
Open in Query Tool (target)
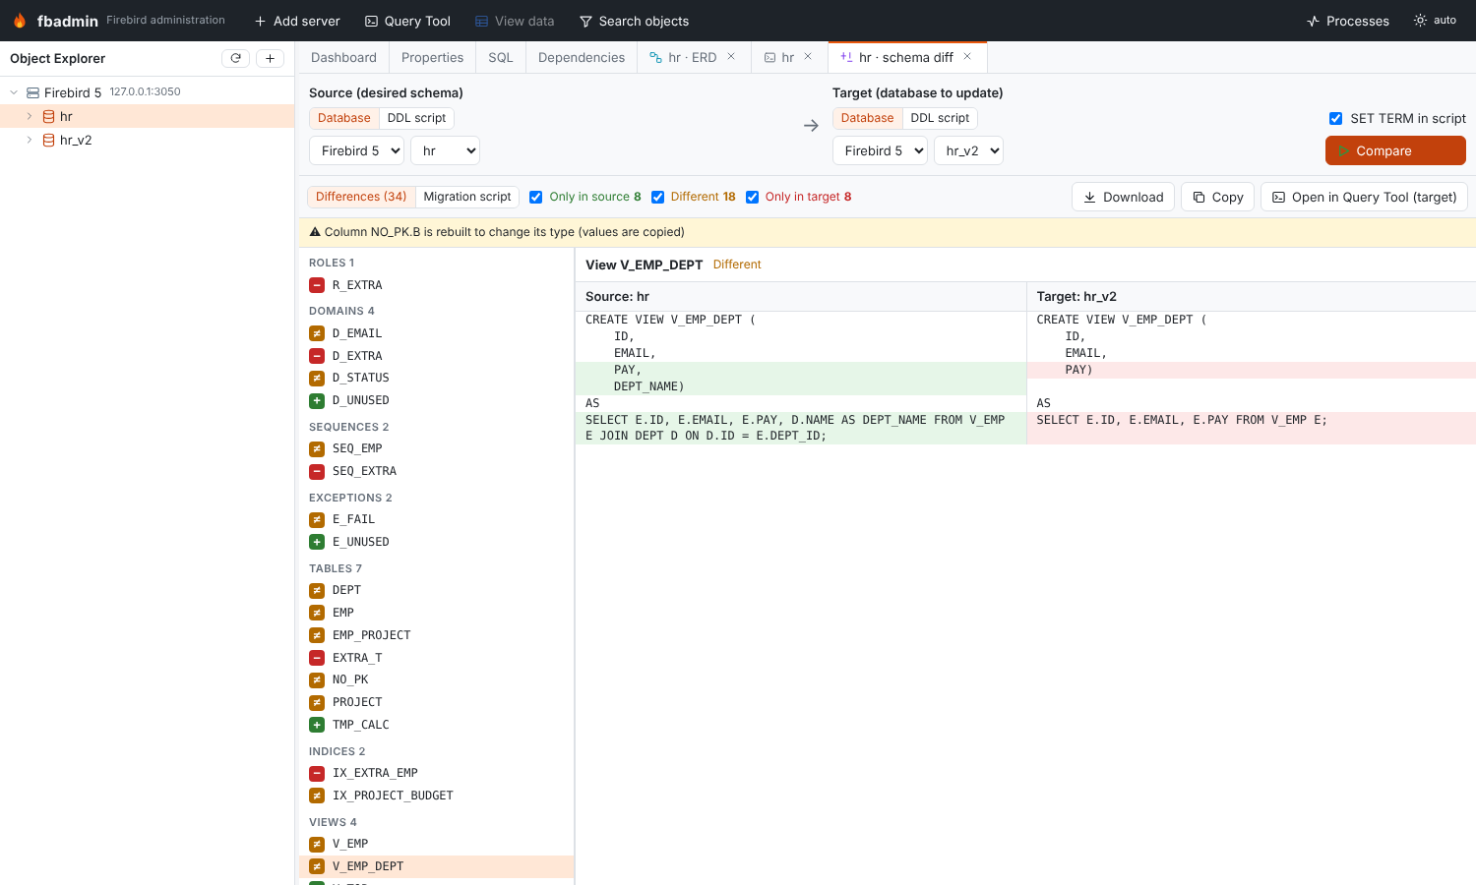tap(1364, 197)
